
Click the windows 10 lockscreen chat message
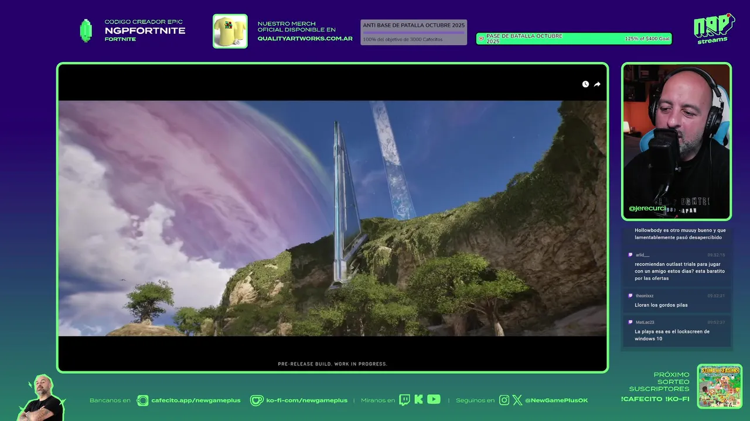pos(672,335)
